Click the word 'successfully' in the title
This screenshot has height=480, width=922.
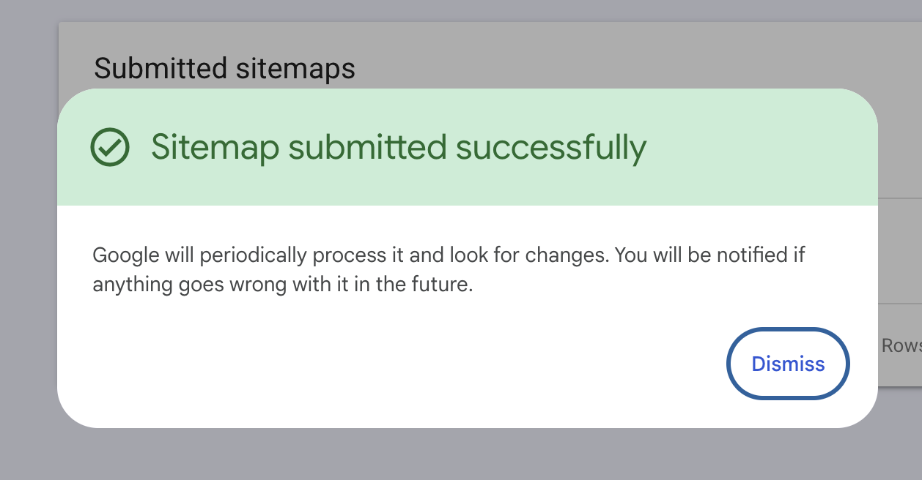click(x=551, y=149)
